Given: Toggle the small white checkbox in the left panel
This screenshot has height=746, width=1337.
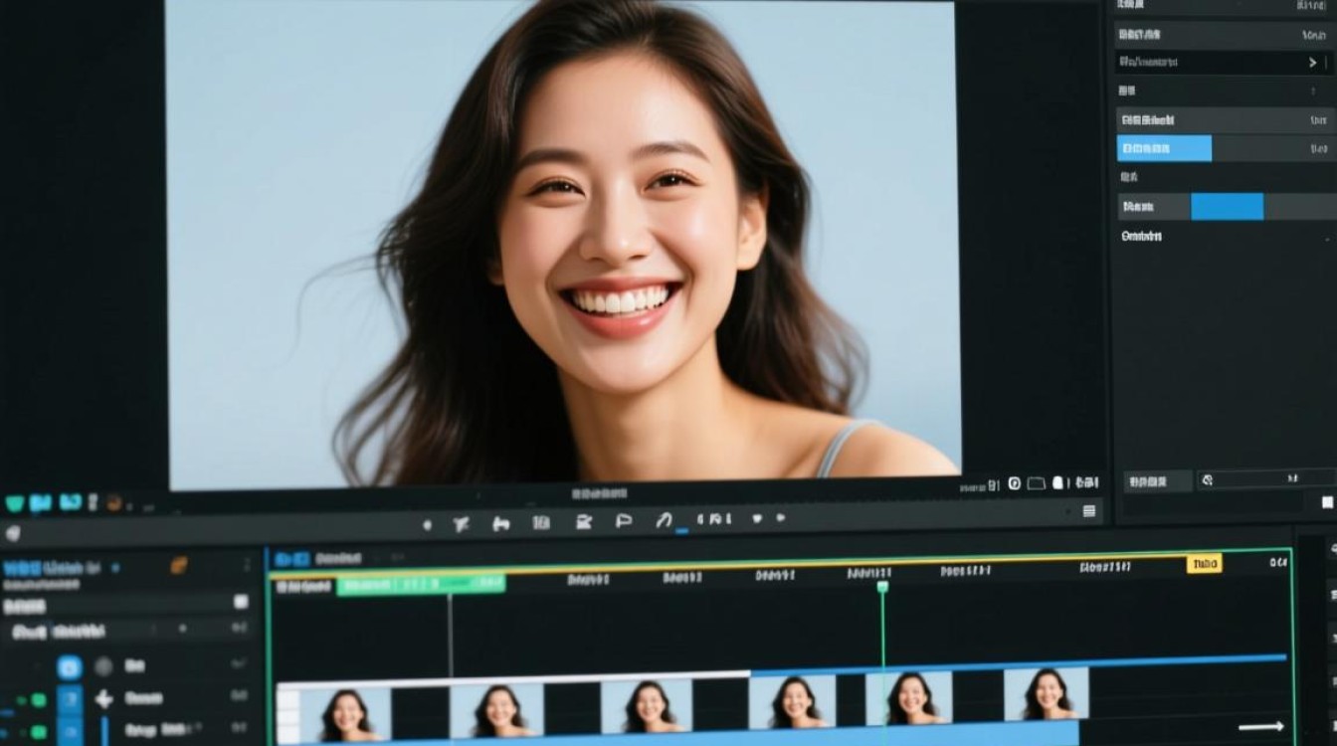Looking at the screenshot, I should (x=240, y=602).
